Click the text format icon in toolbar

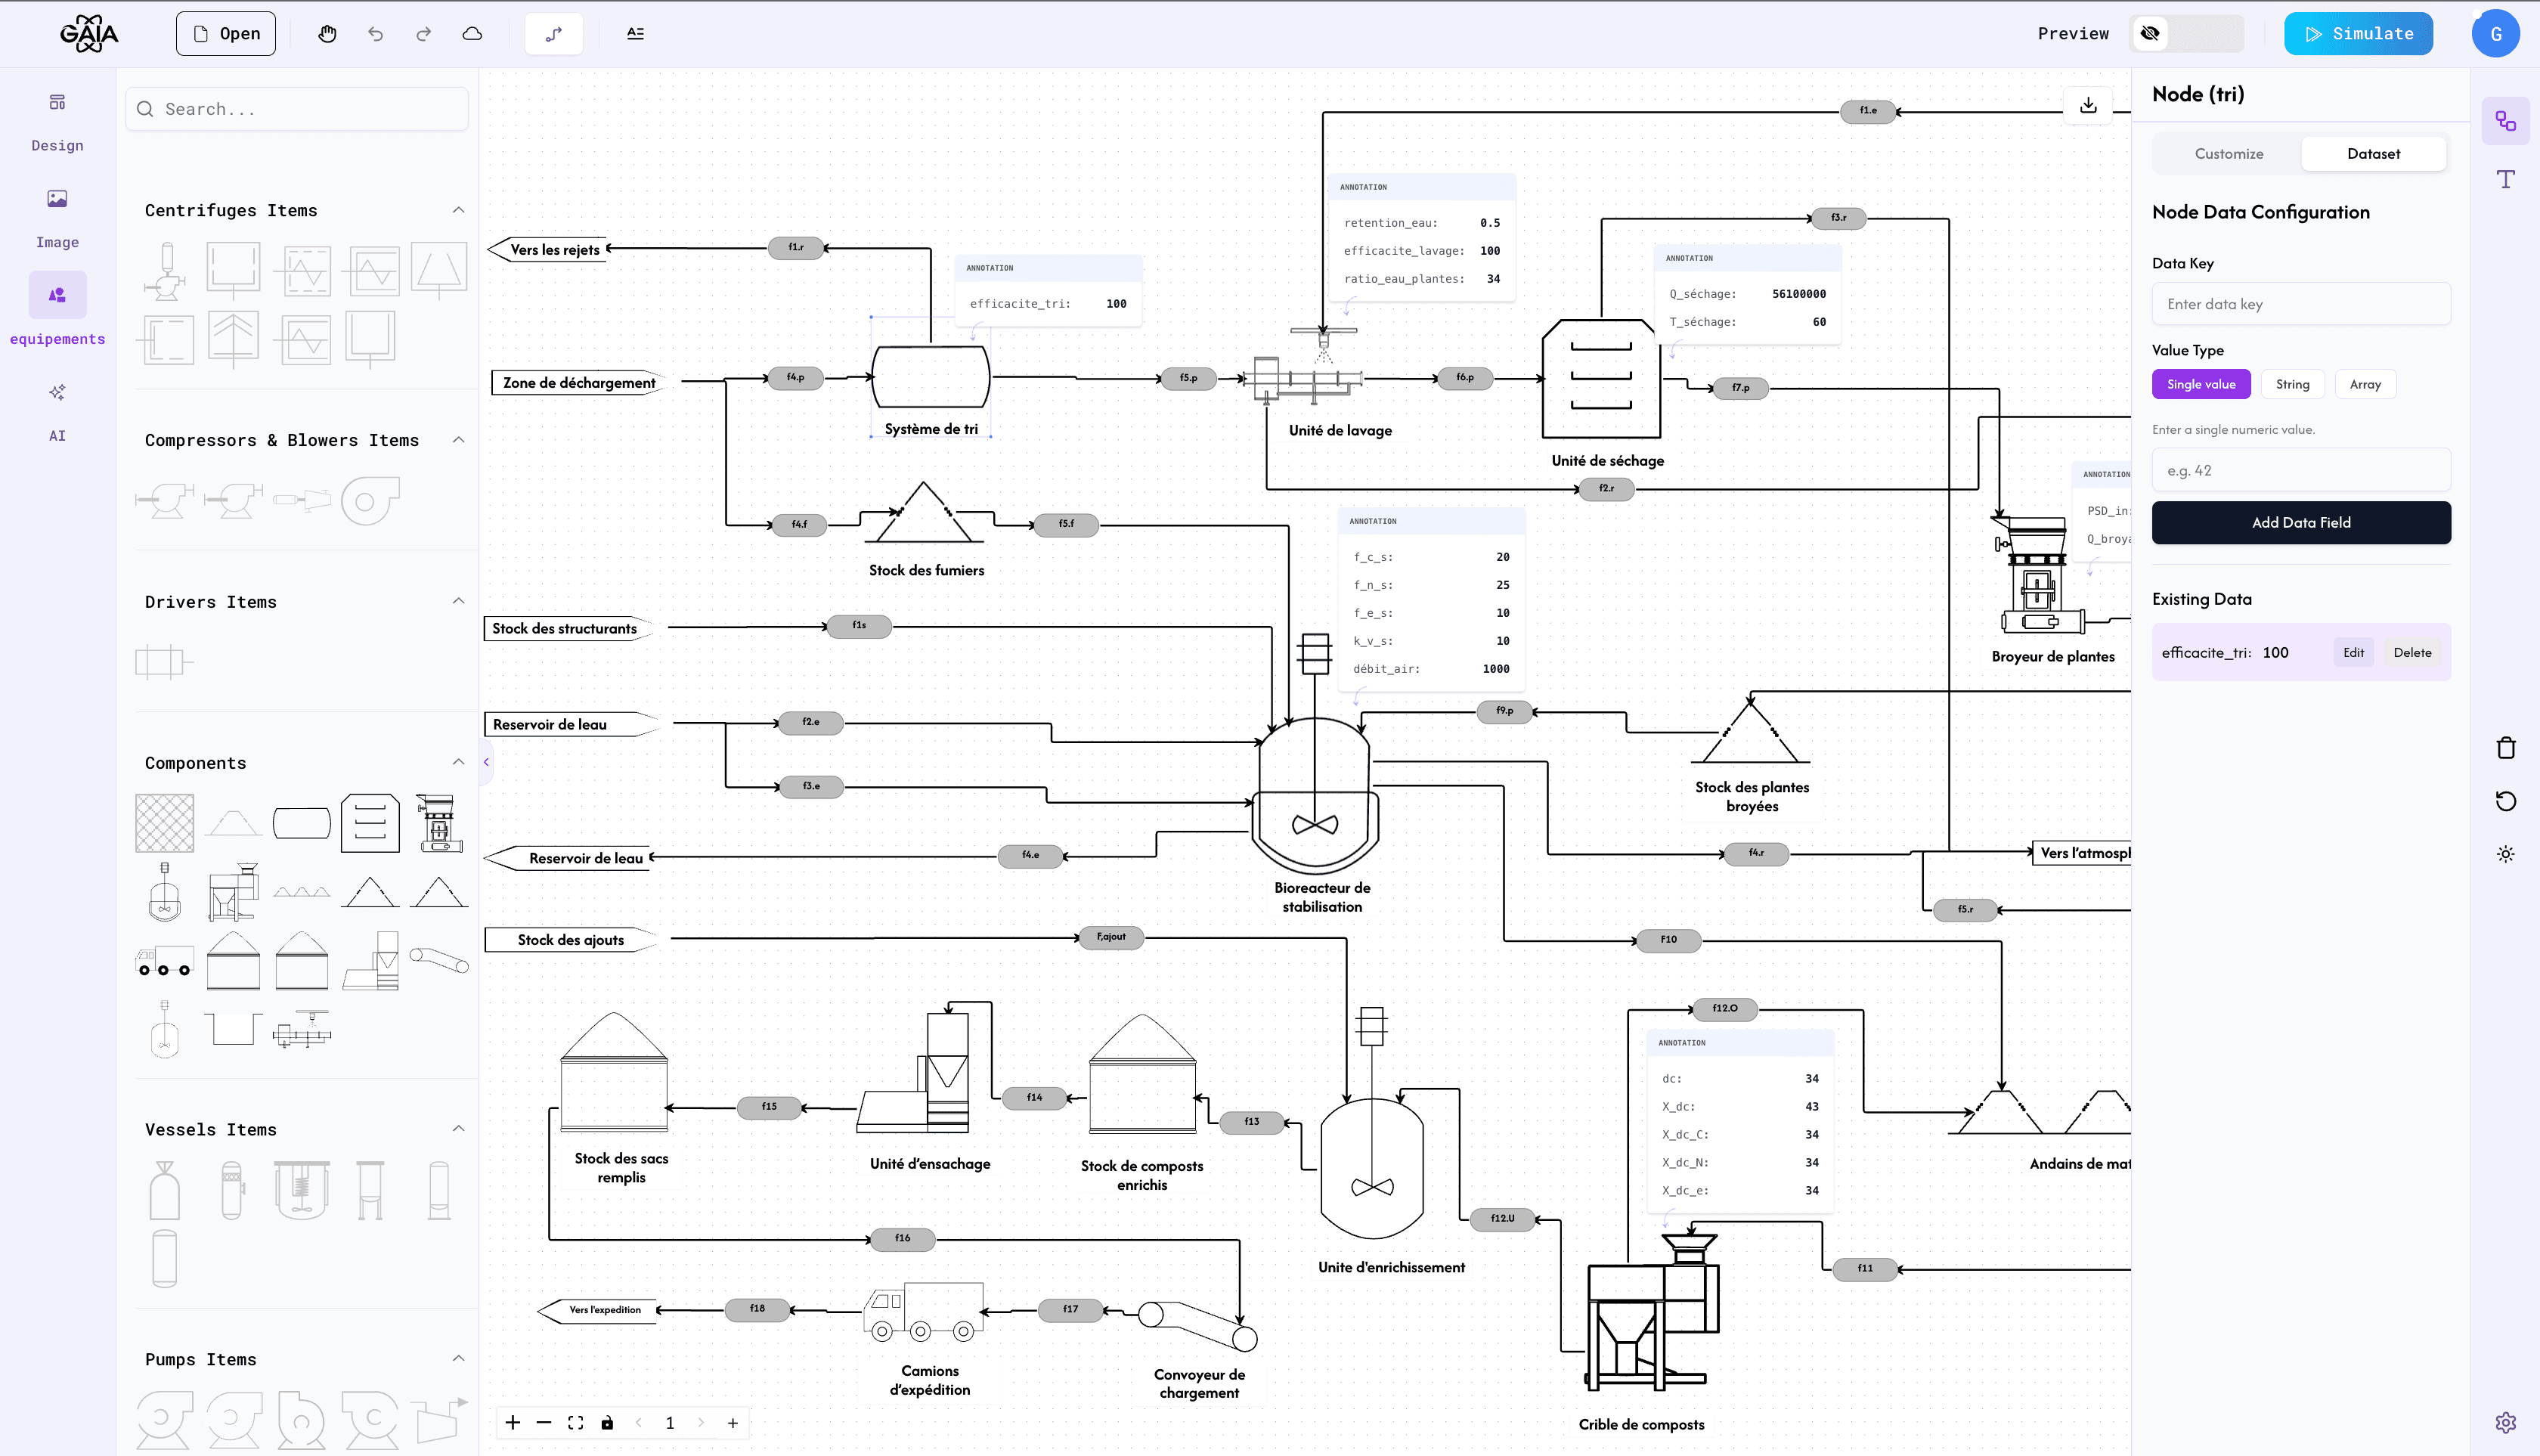[x=635, y=34]
